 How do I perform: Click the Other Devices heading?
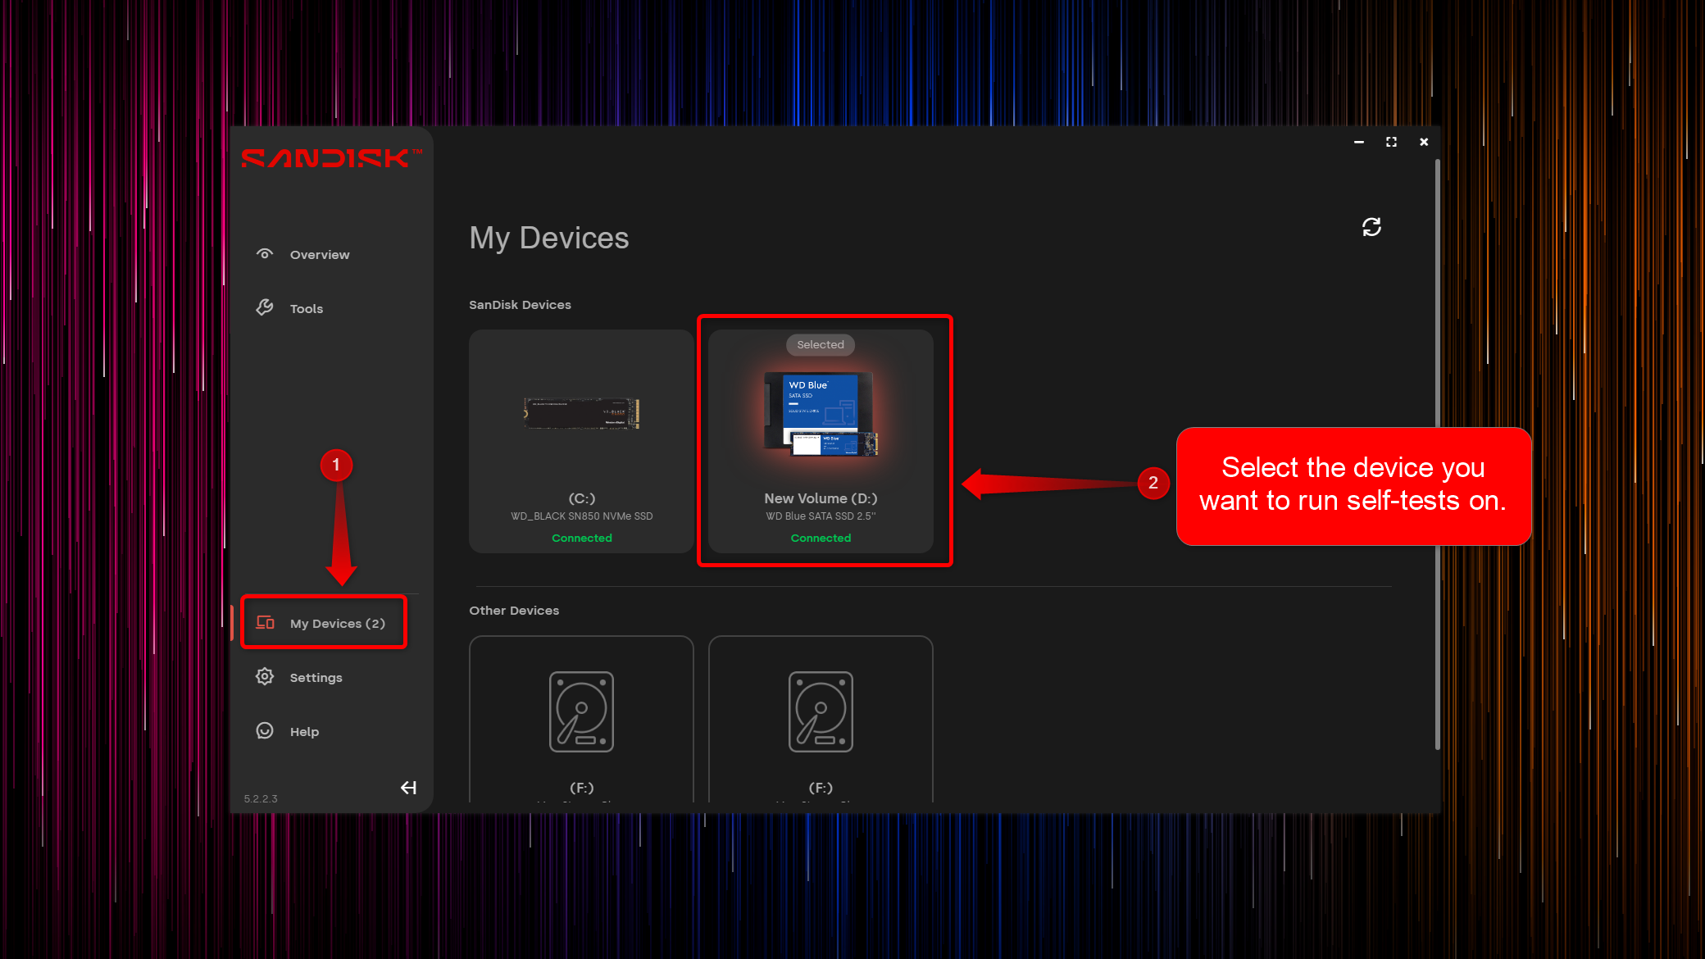click(514, 611)
